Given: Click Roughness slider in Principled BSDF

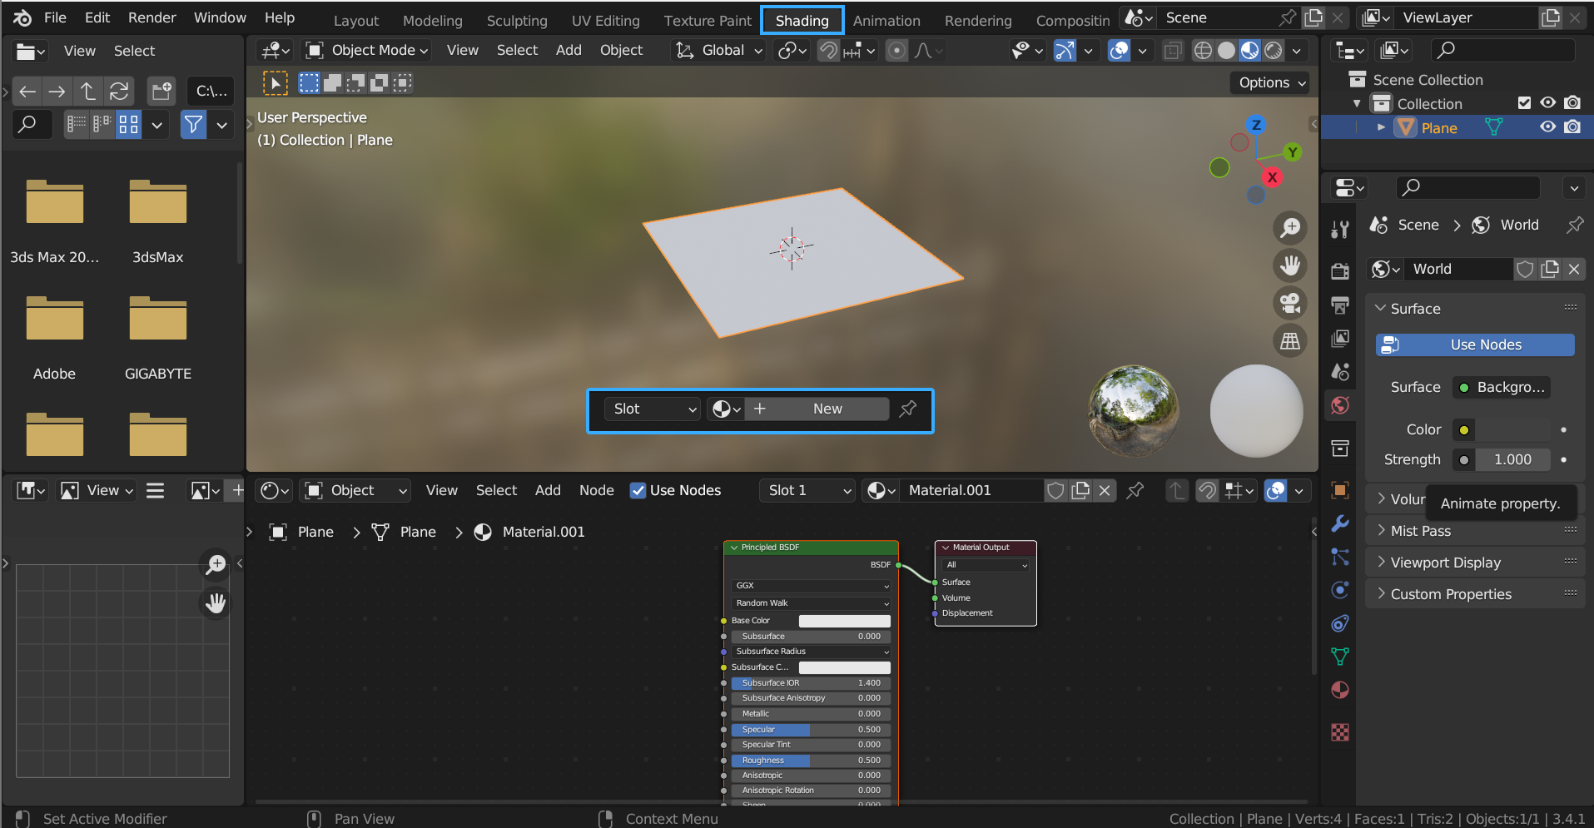Looking at the screenshot, I should 811,761.
